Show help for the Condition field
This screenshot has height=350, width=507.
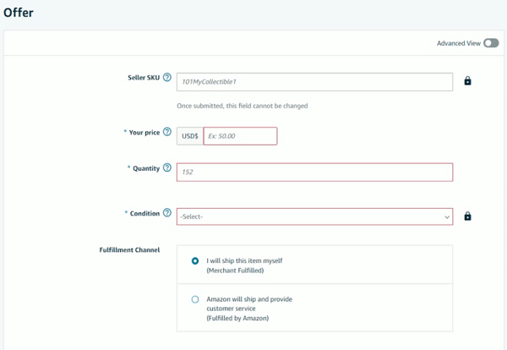(166, 213)
